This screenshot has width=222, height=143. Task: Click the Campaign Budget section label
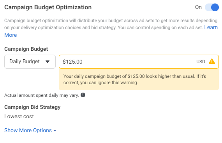point(26,49)
